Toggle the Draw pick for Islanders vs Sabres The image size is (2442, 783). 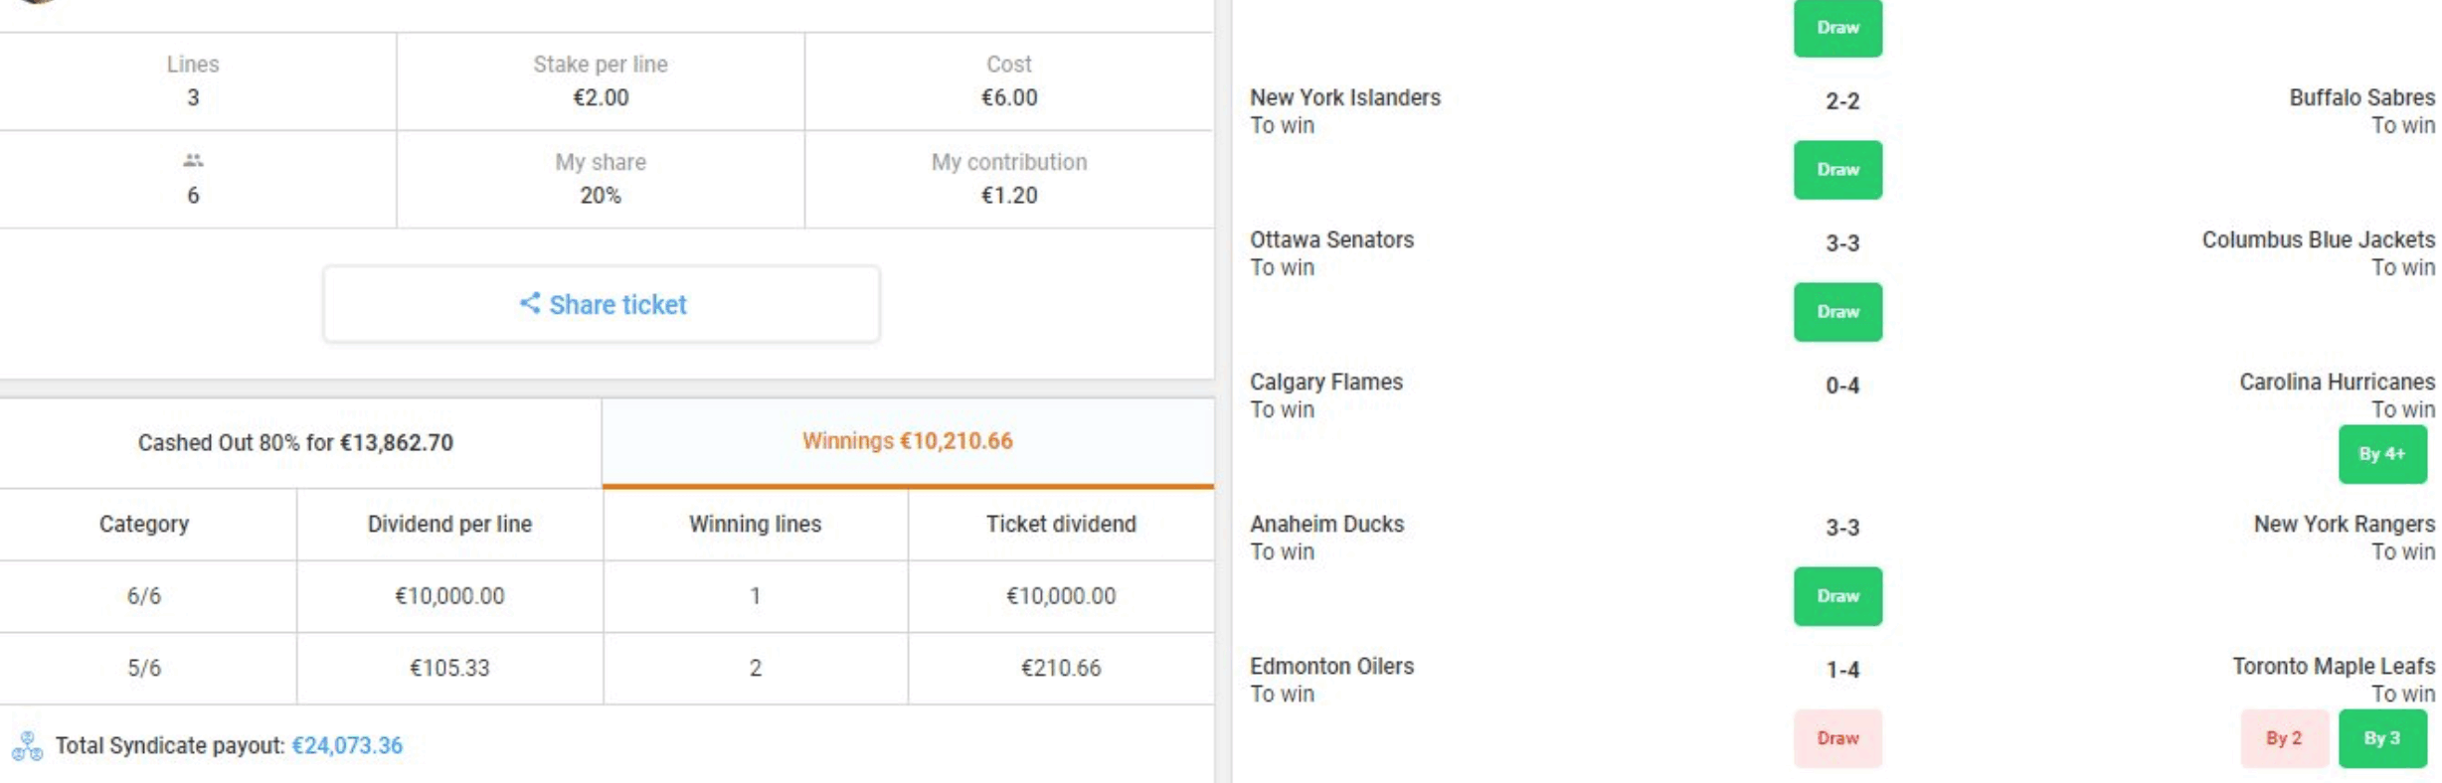(x=1837, y=170)
